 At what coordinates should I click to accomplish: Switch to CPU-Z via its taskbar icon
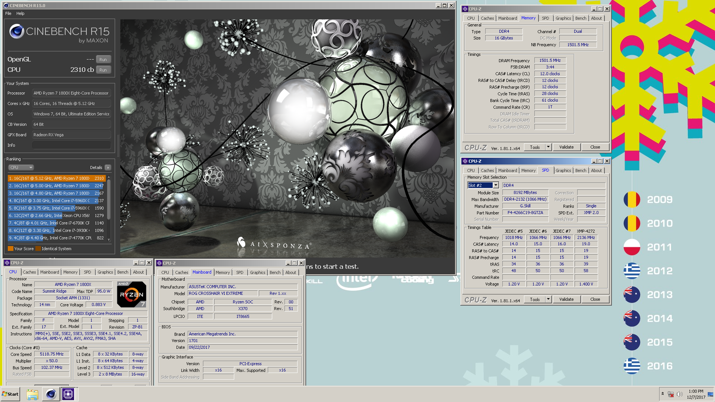[x=68, y=394]
